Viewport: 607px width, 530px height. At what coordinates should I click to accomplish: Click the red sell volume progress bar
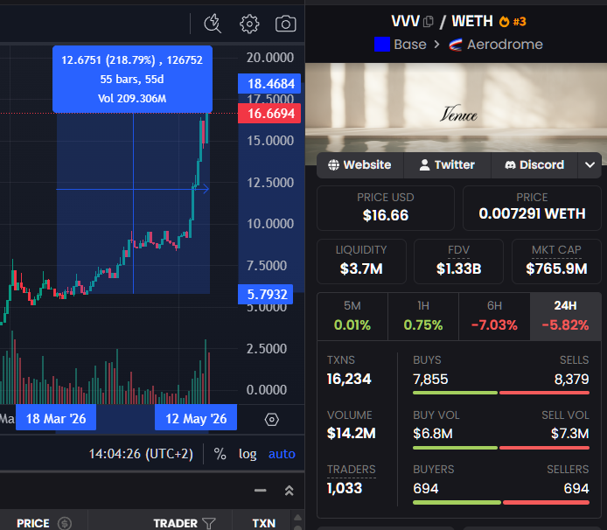click(544, 448)
